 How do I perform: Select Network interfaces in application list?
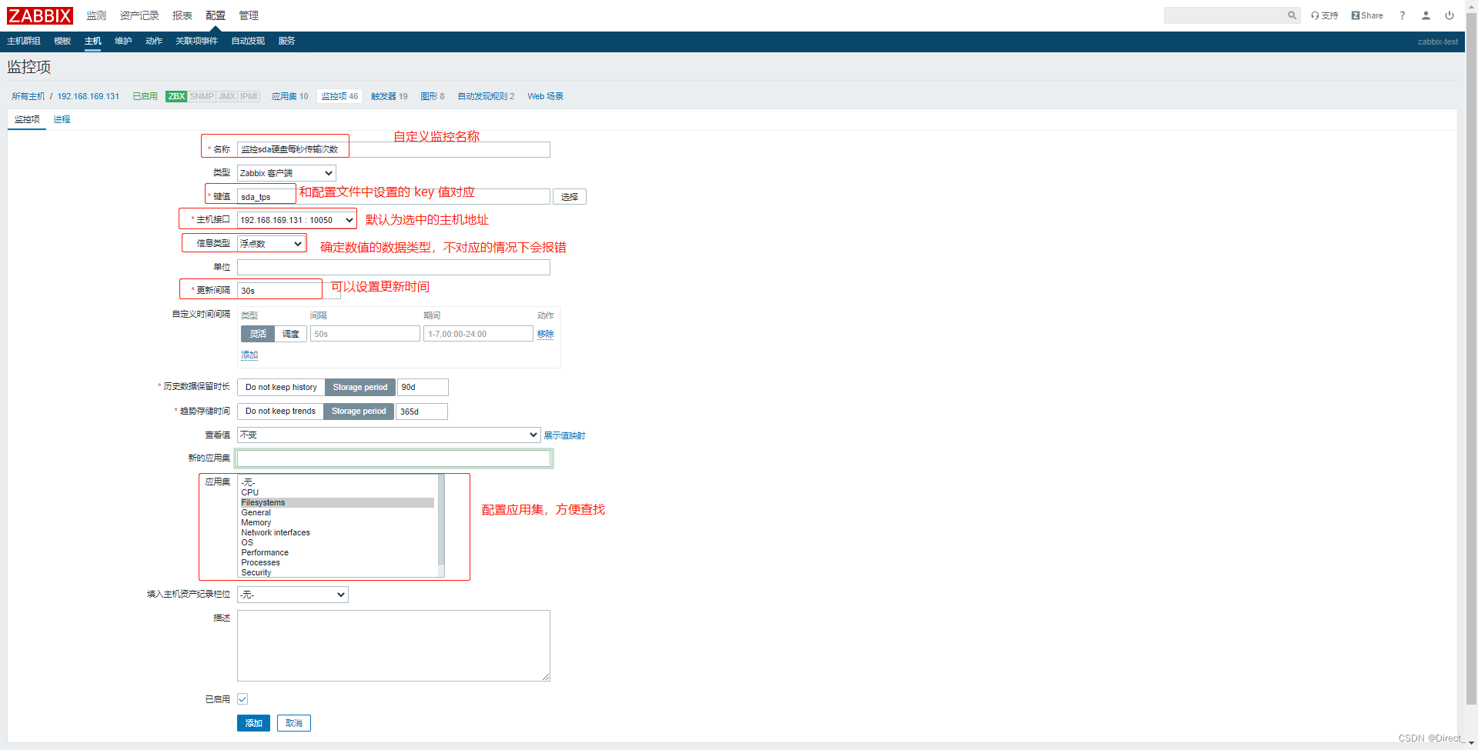tap(337, 532)
